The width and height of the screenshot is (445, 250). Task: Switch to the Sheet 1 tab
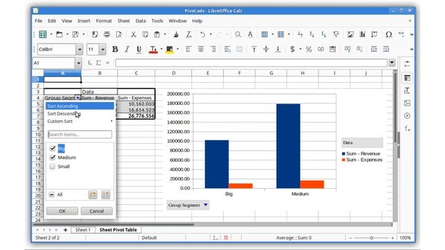(83, 230)
